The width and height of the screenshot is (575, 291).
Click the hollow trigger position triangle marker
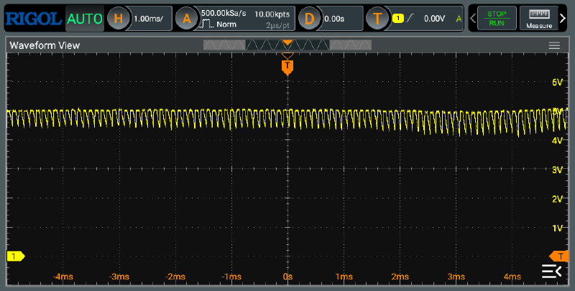click(x=287, y=56)
